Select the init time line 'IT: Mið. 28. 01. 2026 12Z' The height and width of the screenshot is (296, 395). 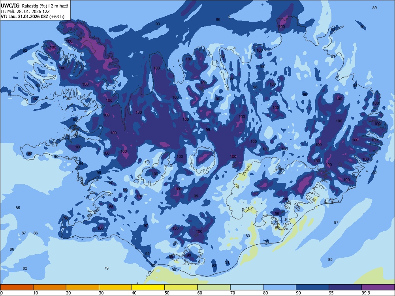click(x=25, y=11)
